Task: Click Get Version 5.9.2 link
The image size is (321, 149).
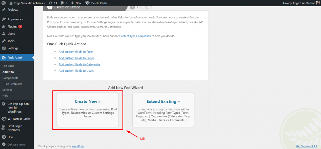Action: click(307, 146)
